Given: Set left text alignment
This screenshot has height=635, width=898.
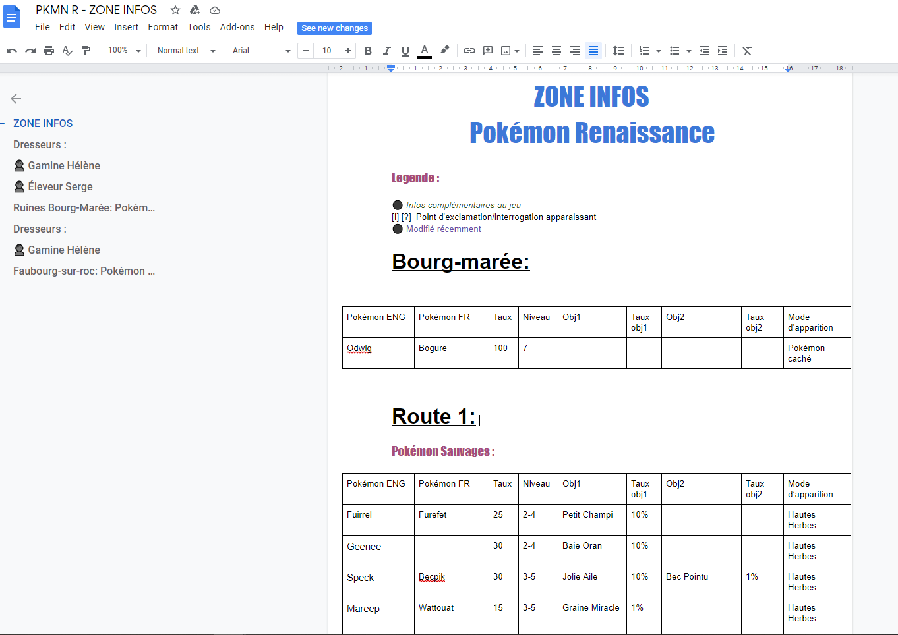Looking at the screenshot, I should coord(538,51).
